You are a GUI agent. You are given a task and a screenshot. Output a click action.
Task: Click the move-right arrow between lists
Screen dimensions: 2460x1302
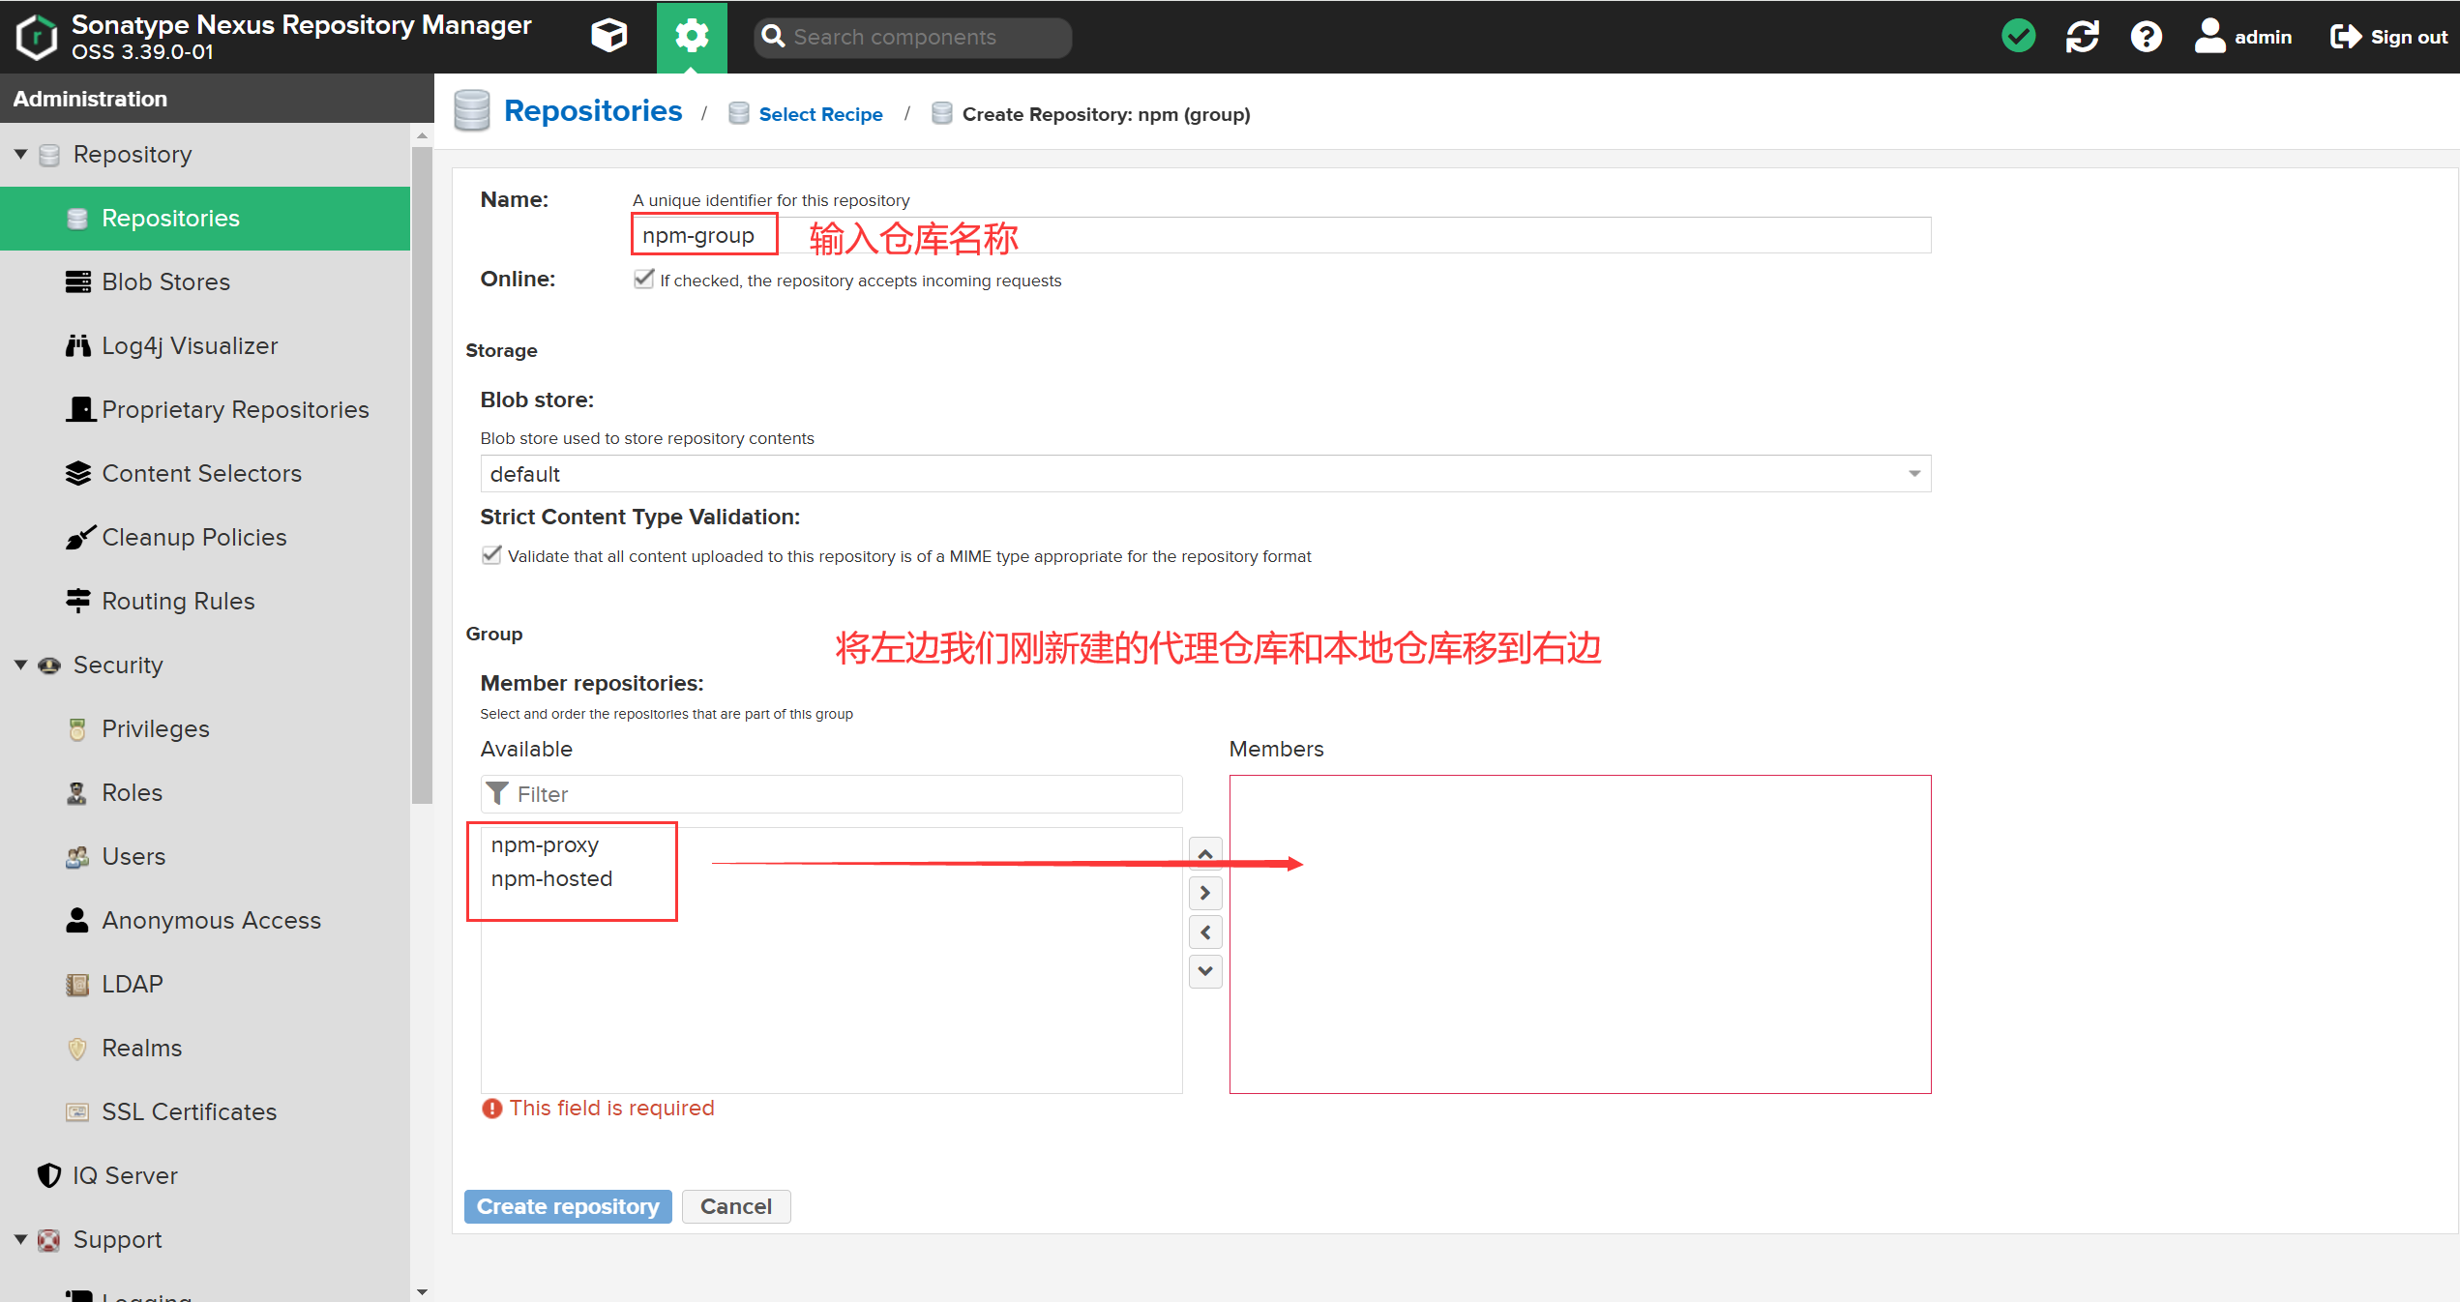(x=1205, y=893)
